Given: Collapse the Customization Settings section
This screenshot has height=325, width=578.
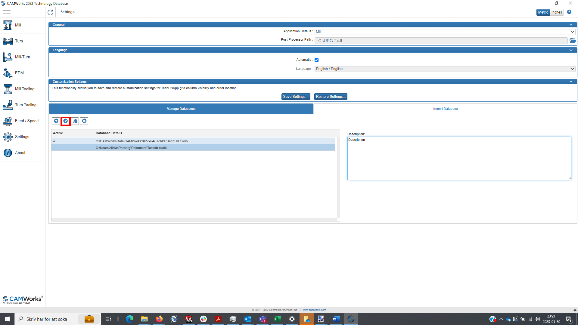Looking at the screenshot, I should coord(571,82).
